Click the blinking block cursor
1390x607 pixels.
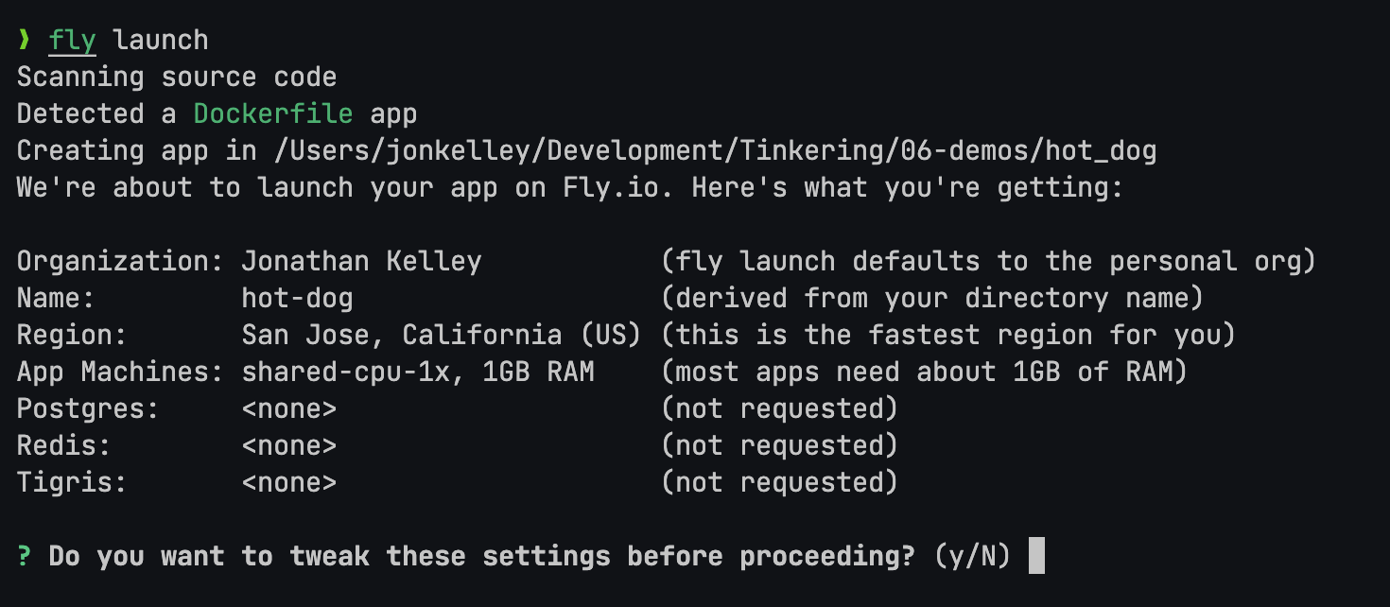[x=1036, y=556]
